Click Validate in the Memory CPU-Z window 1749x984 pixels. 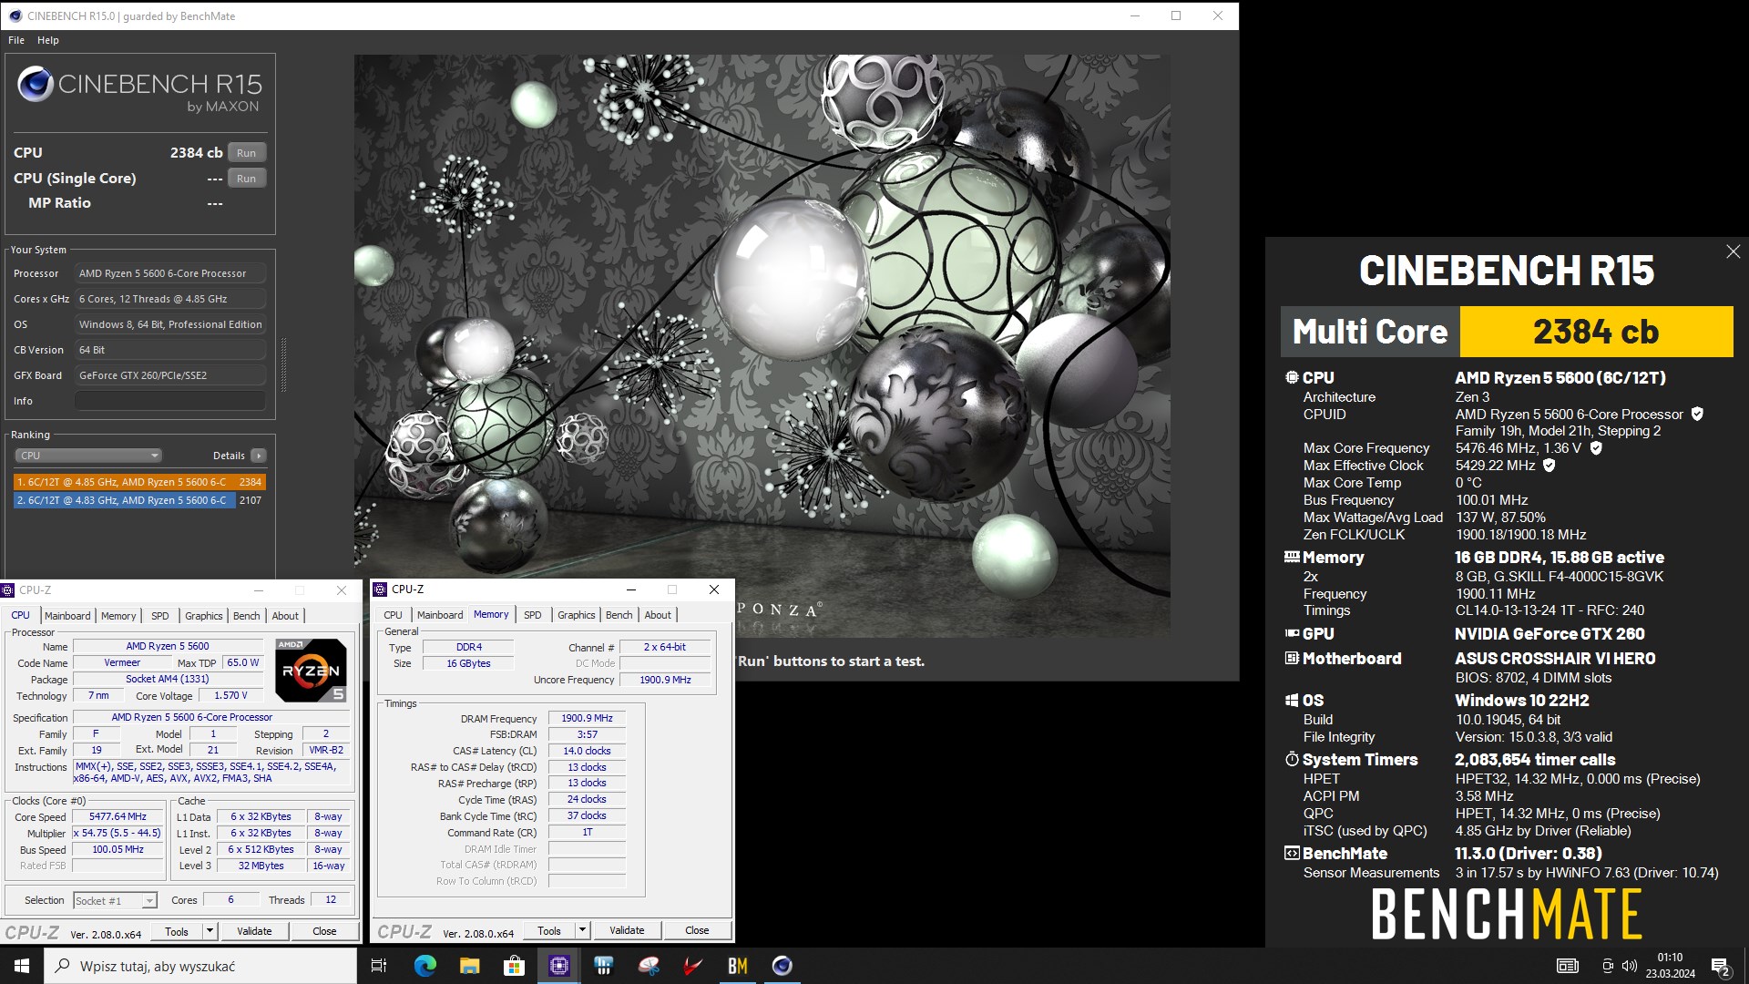[627, 930]
